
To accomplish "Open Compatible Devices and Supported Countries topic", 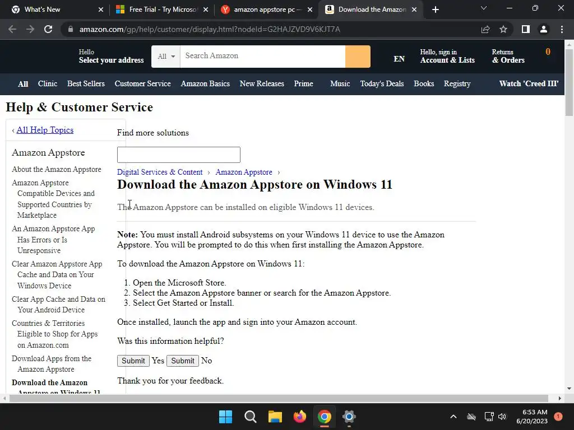I will [53, 199].
